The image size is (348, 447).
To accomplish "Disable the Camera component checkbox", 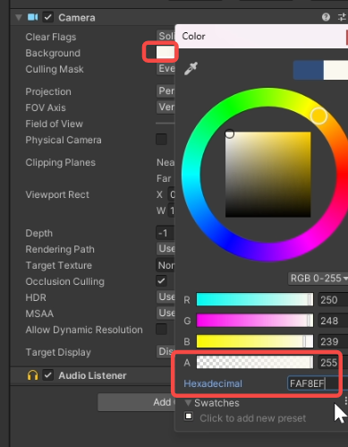I will click(48, 17).
